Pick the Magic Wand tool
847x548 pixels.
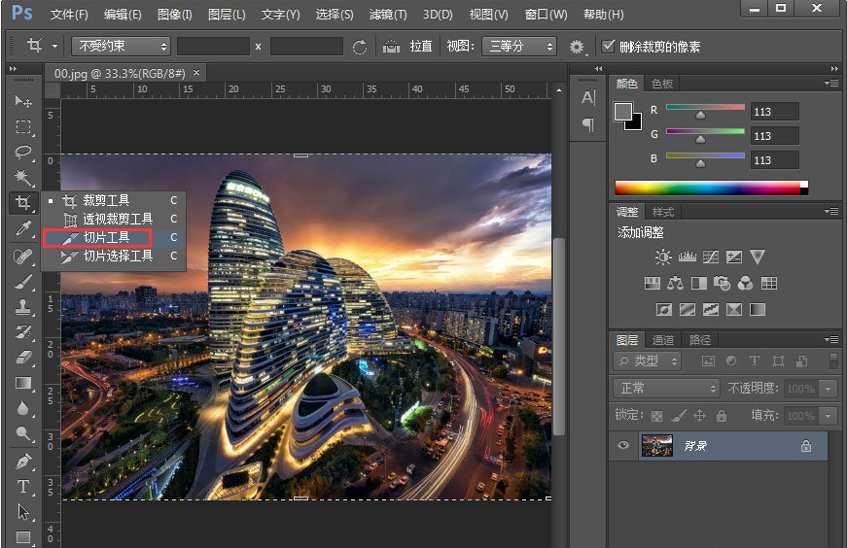coord(23,178)
